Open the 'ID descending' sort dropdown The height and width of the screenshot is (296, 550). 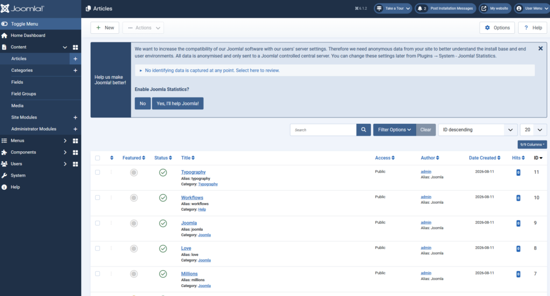[477, 130]
